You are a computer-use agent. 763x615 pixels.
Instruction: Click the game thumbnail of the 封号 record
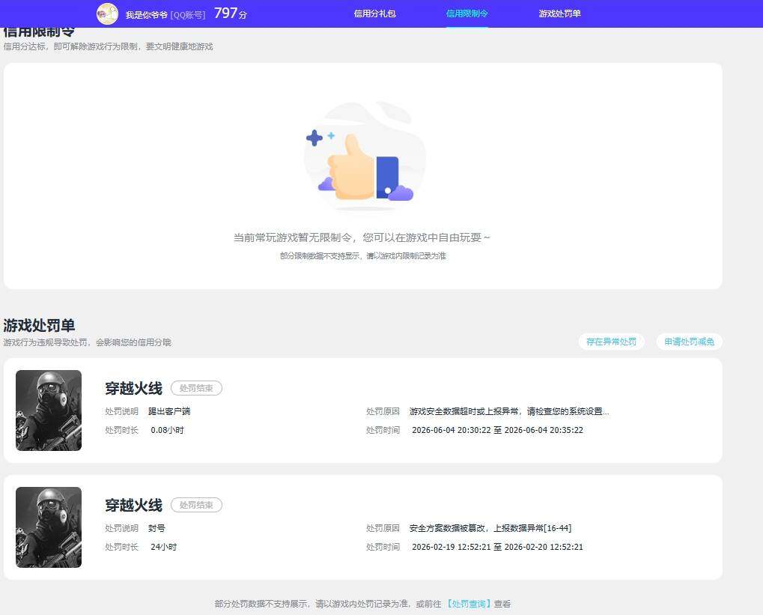click(x=49, y=527)
